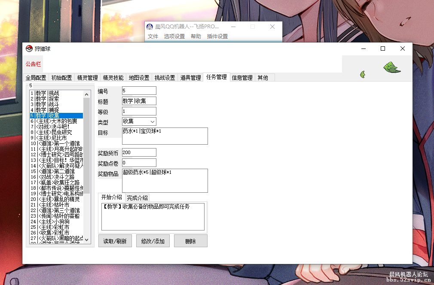Click the red 公告栏 link
Screen dimensions: 434x285
click(33, 64)
